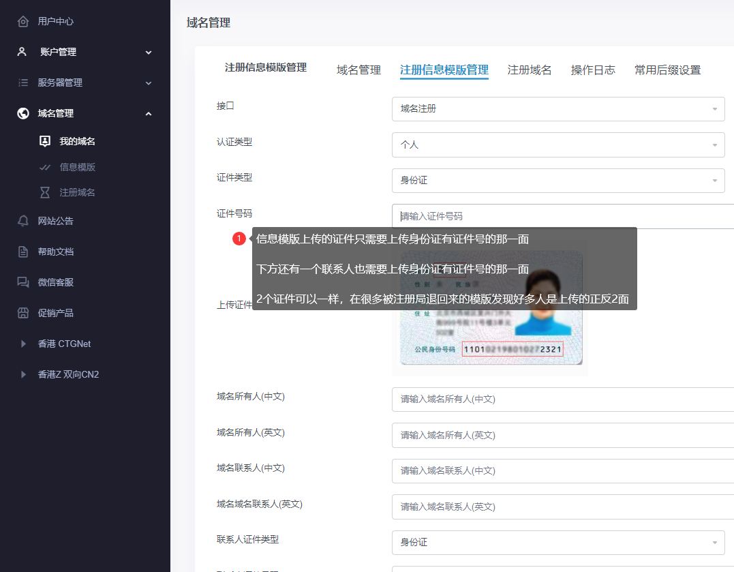
Task: Click the store icon for 促销产品
Action: (x=23, y=313)
